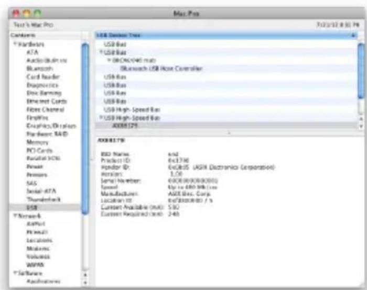Click the Vendor ID ASIX Electronics Corporation value
The width and height of the screenshot is (367, 290).
click(x=221, y=168)
